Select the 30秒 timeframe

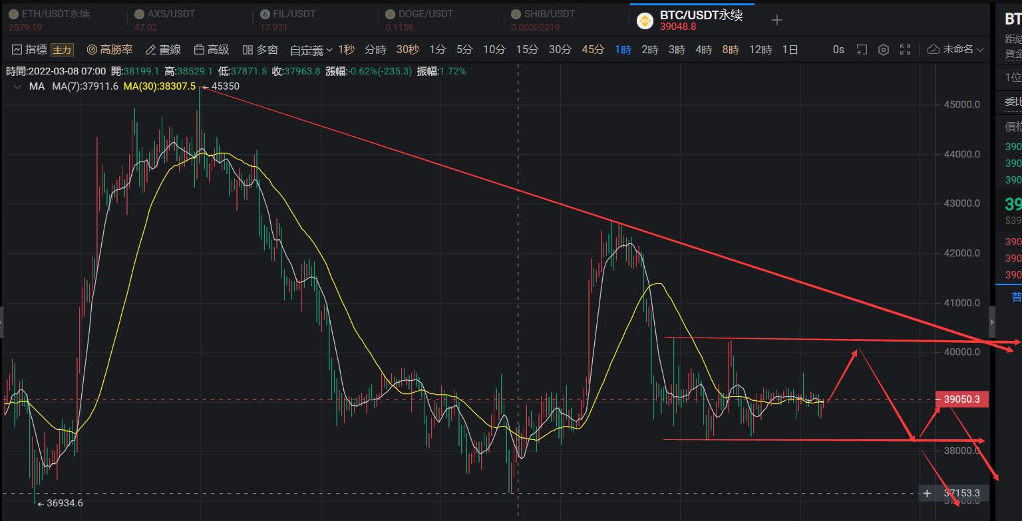[408, 50]
